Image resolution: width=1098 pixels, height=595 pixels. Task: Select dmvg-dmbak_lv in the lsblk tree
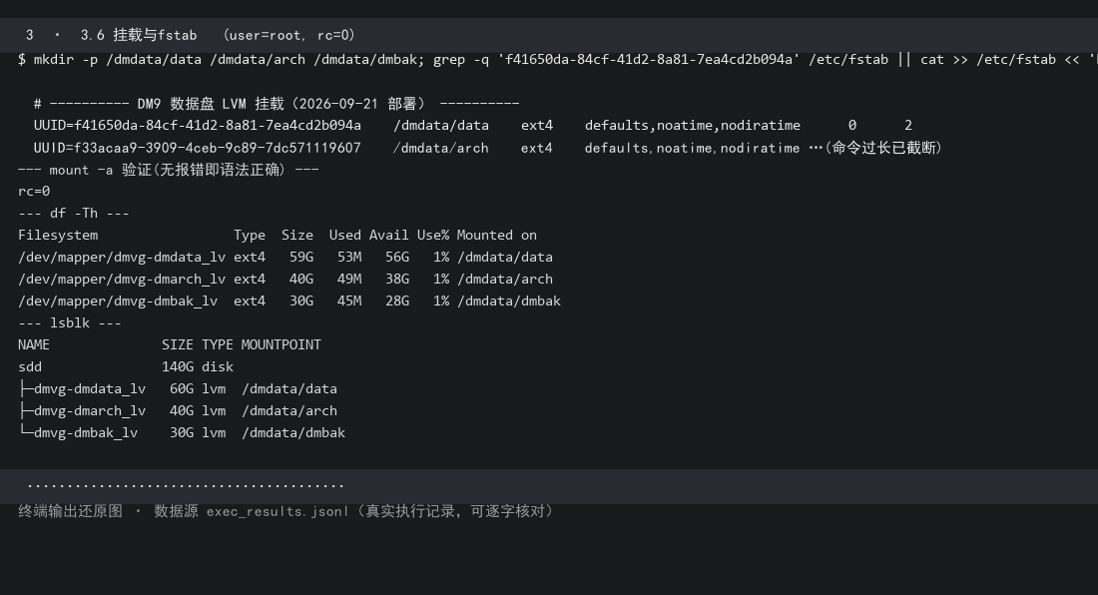pyautogui.click(x=86, y=432)
